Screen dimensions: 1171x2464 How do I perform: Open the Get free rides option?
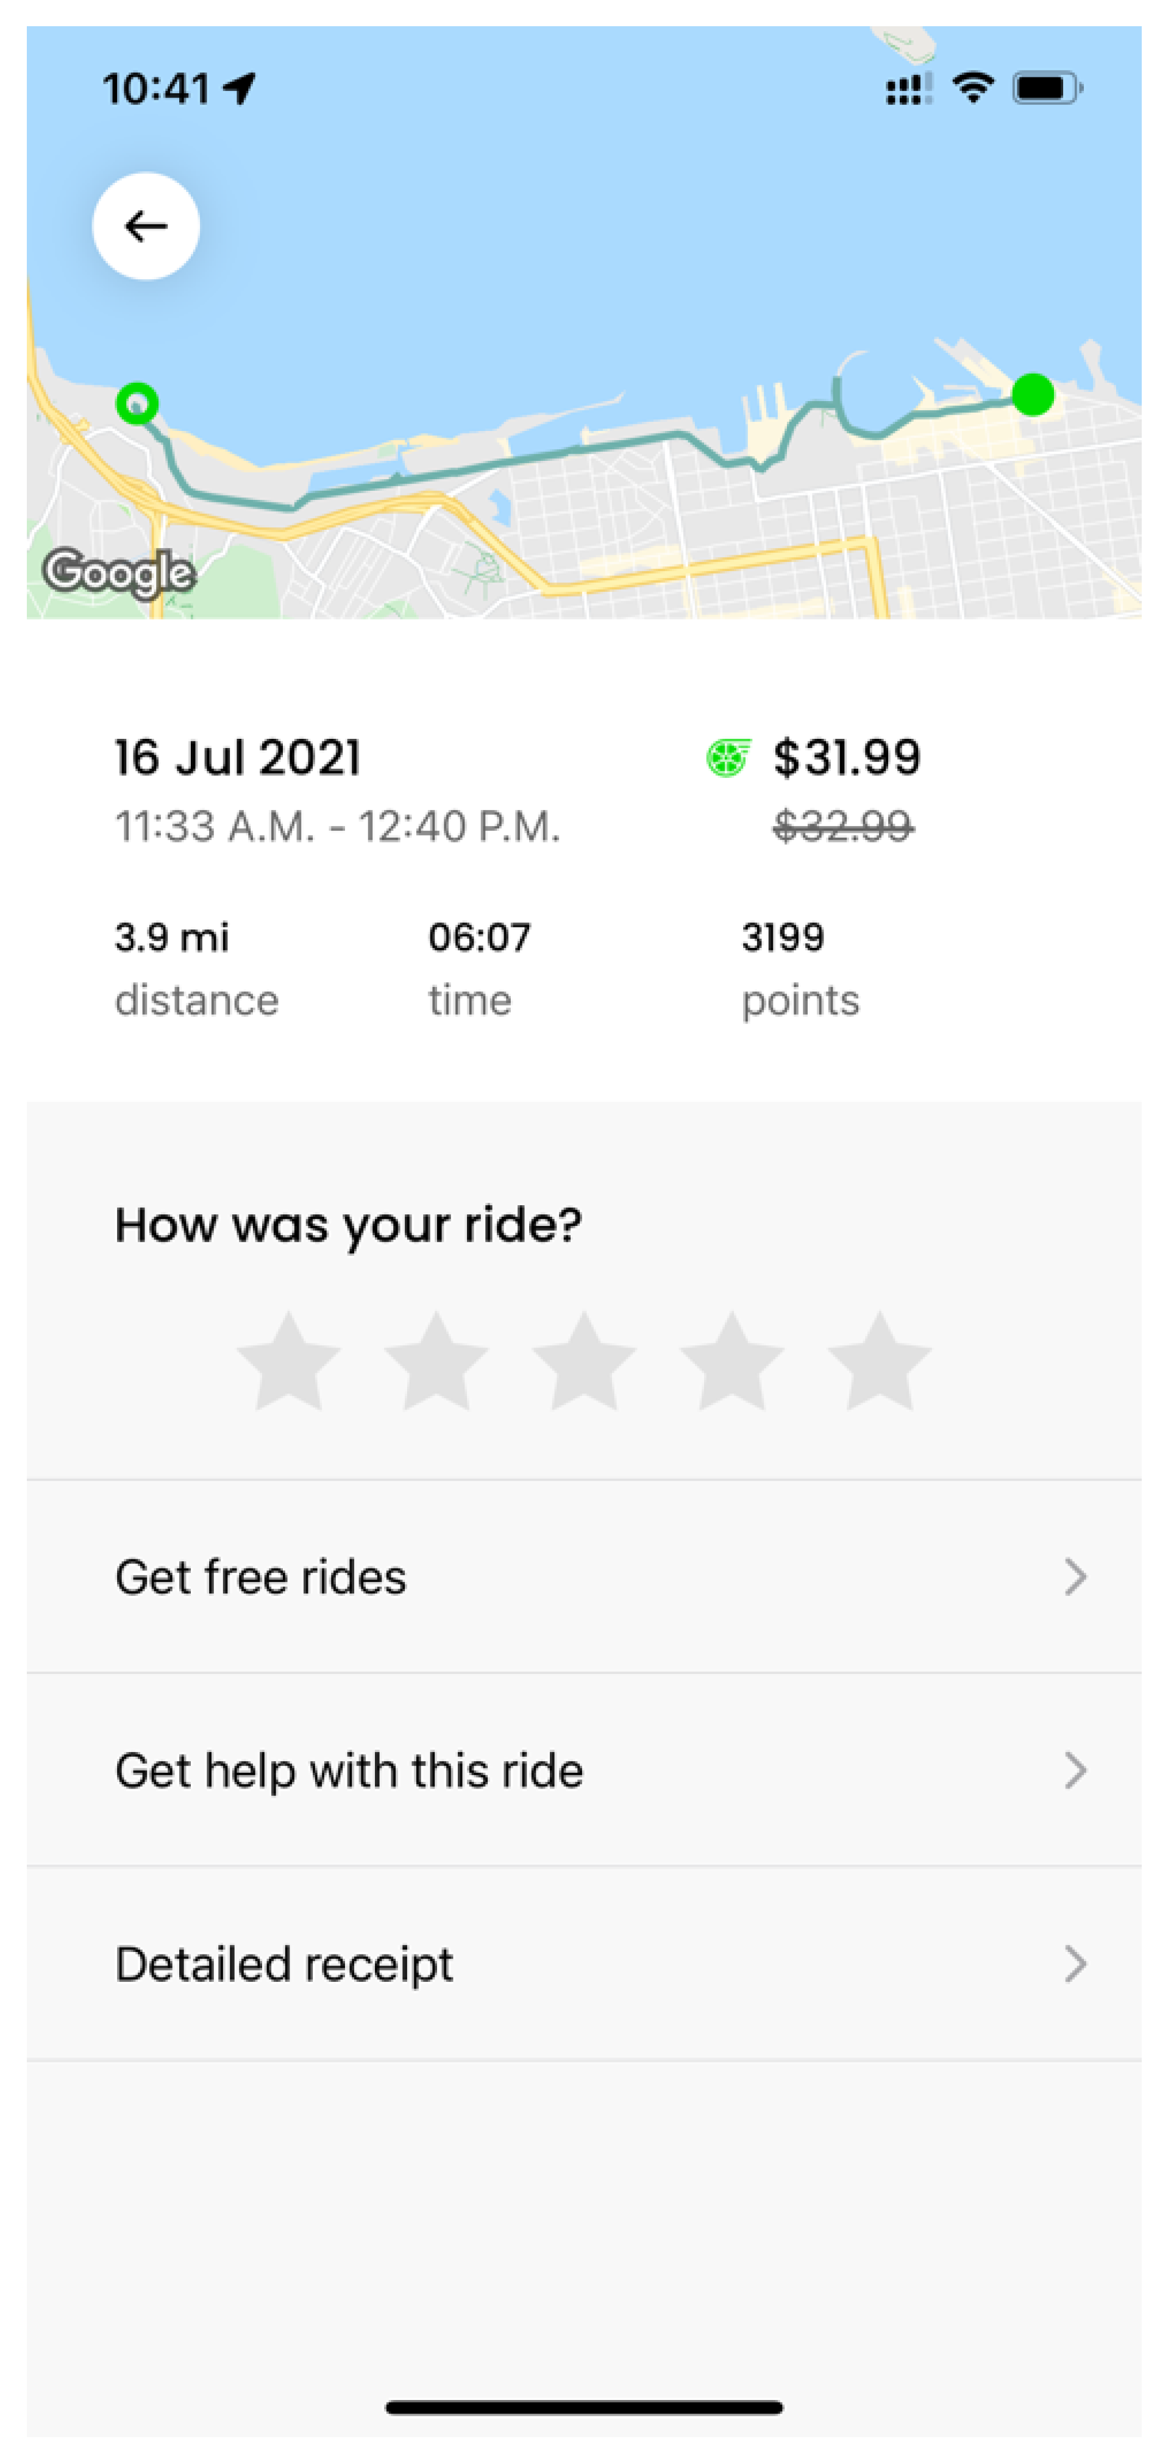pos(260,1576)
